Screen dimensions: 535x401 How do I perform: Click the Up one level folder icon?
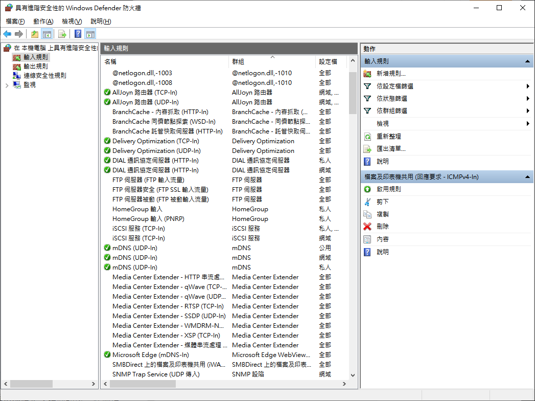click(x=34, y=34)
